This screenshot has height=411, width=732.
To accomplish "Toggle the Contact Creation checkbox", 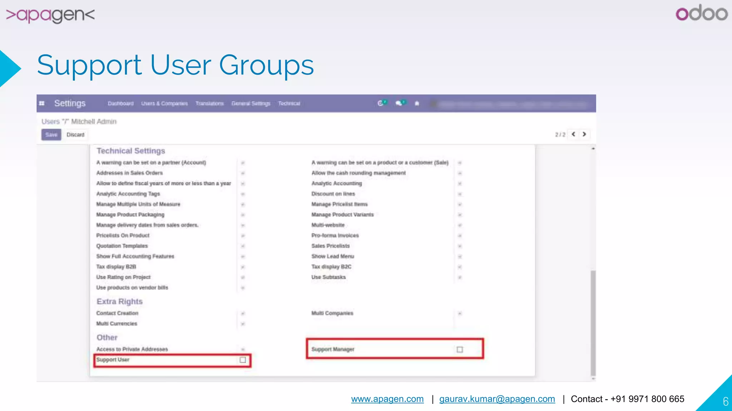I will point(243,313).
